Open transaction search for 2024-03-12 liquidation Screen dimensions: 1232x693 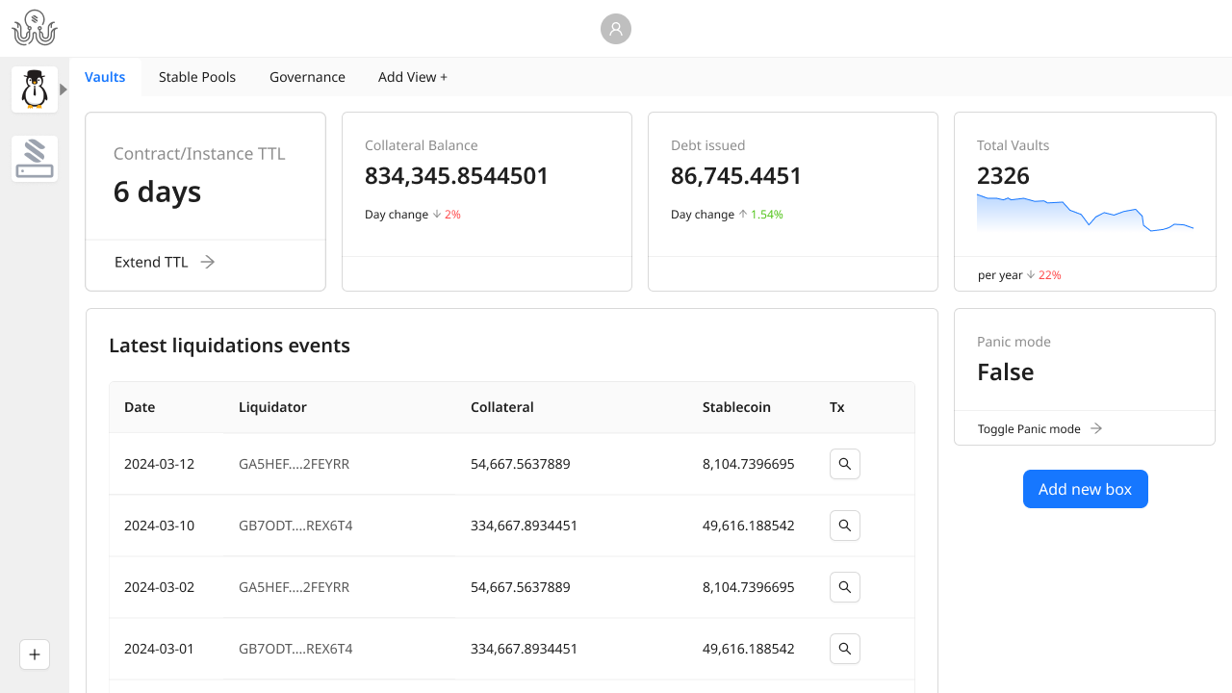(844, 464)
